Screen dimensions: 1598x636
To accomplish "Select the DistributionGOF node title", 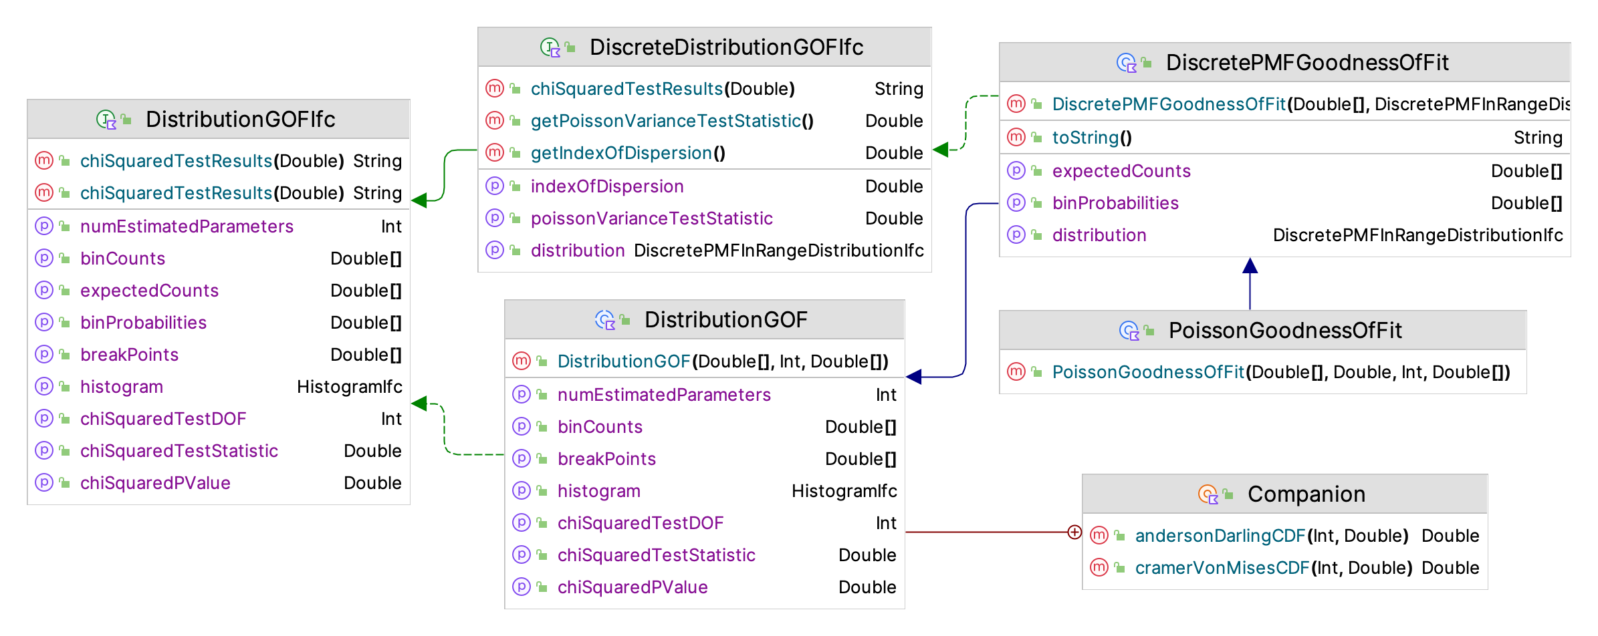I will [726, 320].
